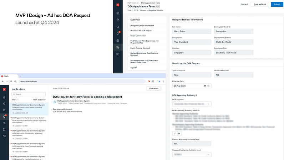Open search from the Notifications window sidebar
Viewport: 284px width, 160px height.
4,110
